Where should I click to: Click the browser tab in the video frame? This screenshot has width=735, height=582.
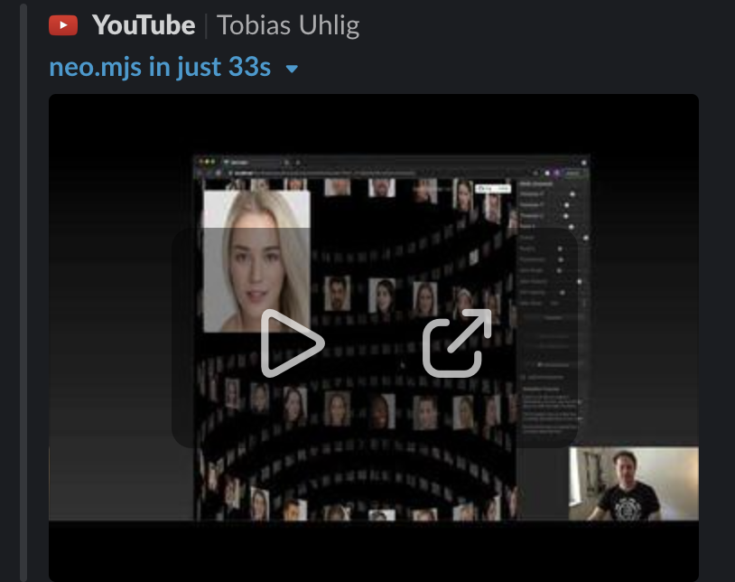(253, 161)
